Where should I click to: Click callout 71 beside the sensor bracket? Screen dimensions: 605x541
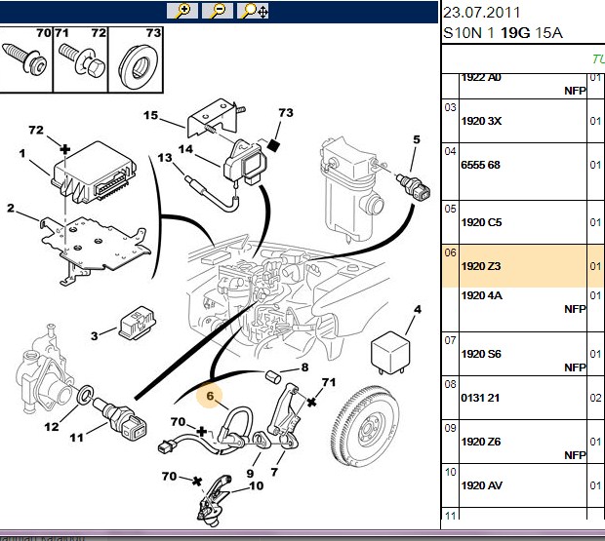328,382
